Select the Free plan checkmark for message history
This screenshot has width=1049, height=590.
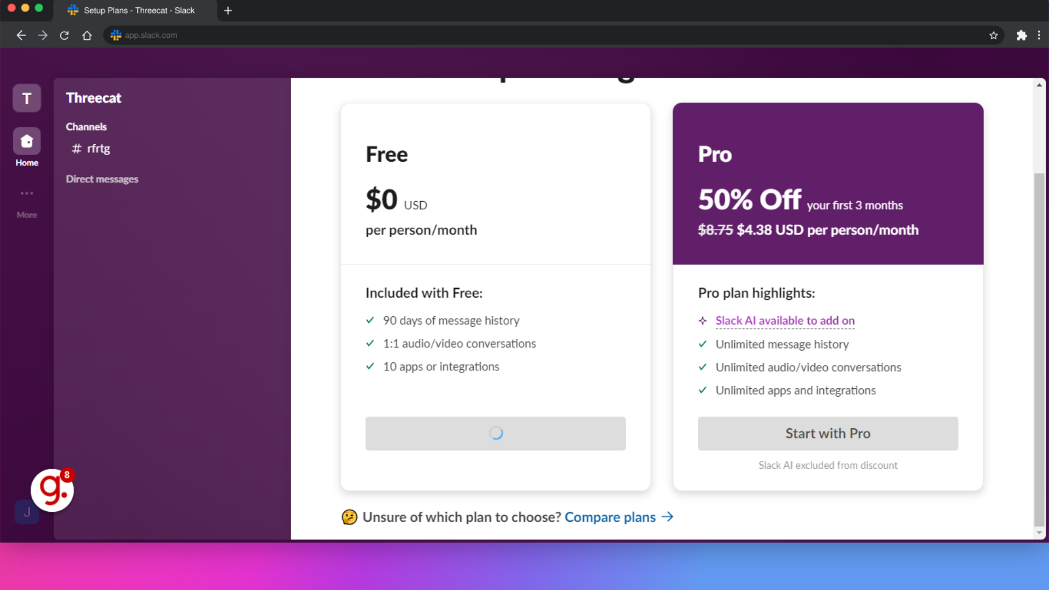[370, 320]
